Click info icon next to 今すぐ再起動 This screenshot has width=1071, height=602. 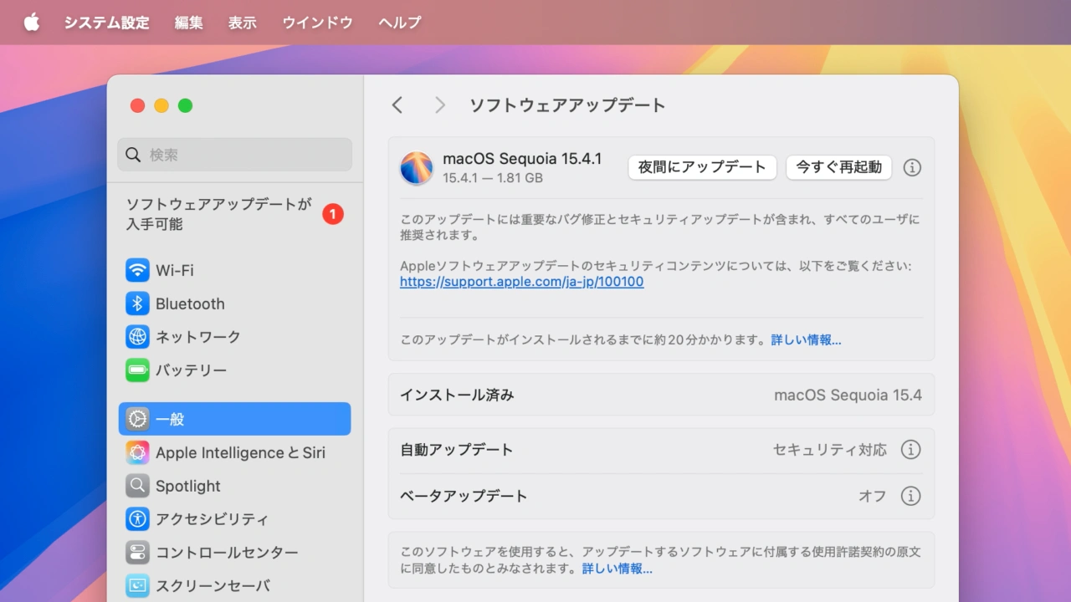(x=912, y=167)
